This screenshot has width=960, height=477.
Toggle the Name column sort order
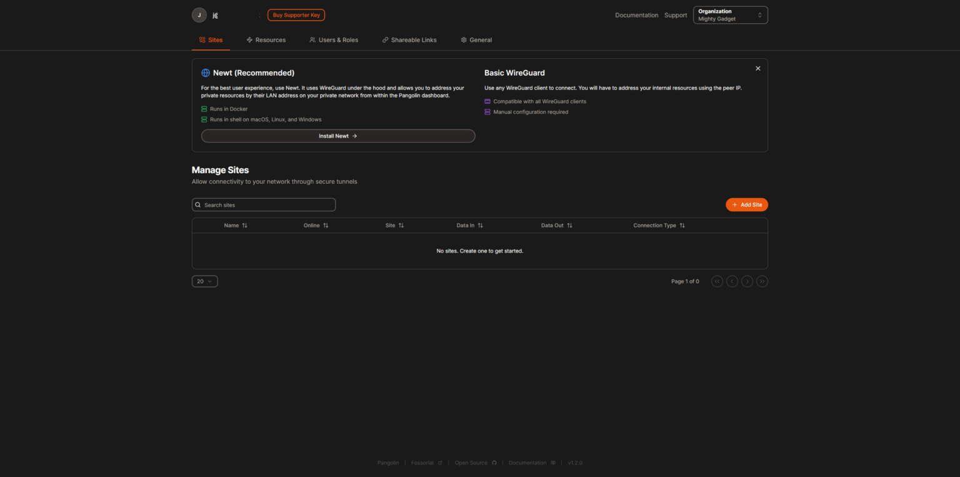(243, 225)
